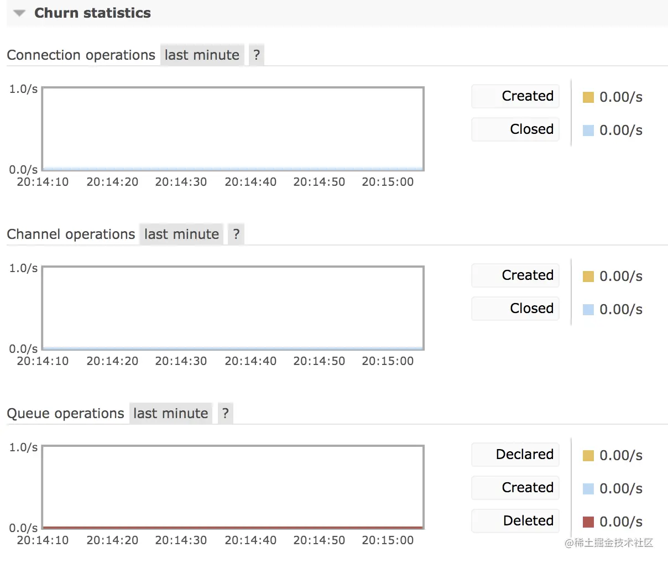Viewport: 668px width, 563px height.
Task: Click Declared label under Queue operations
Action: click(x=515, y=455)
